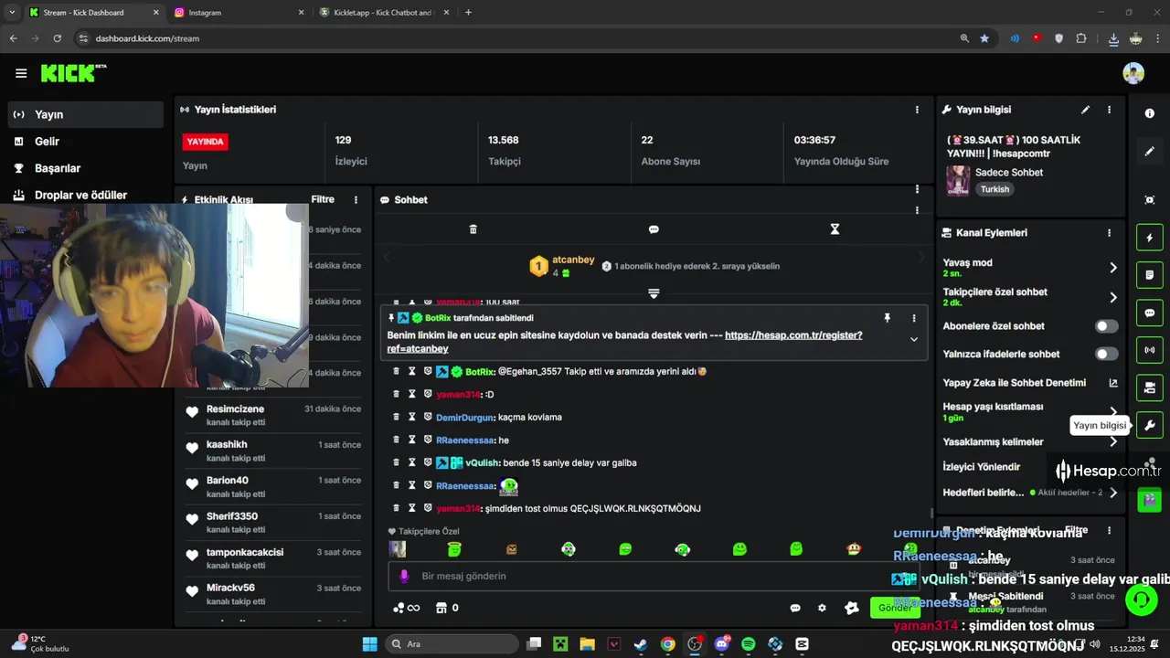The image size is (1170, 658).
Task: Click the pencil icon in the right sidebar
Action: coord(1150,151)
